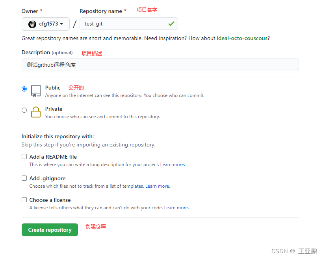Click the Public label text

[x=53, y=88]
